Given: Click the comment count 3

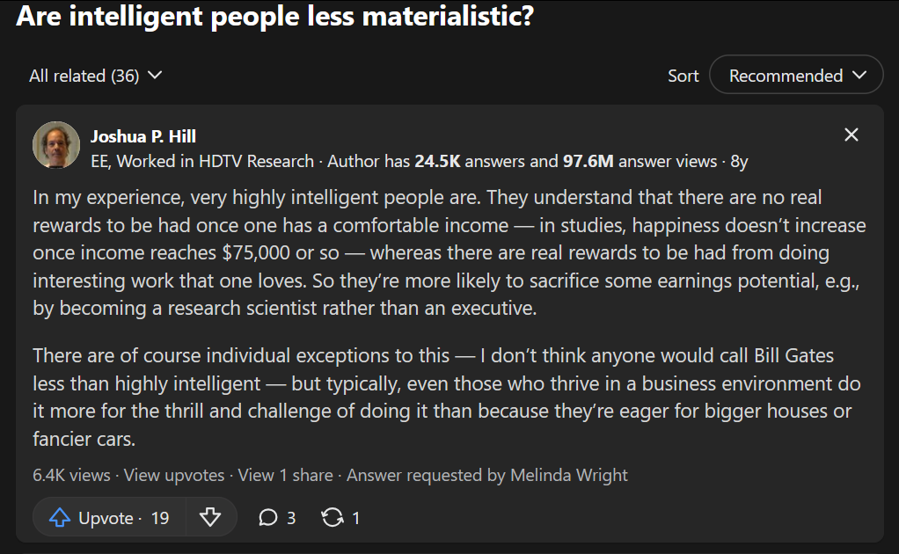Looking at the screenshot, I should (291, 518).
